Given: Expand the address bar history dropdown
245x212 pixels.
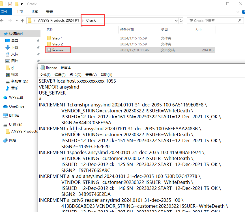Looking at the screenshot, I should 176,20.
